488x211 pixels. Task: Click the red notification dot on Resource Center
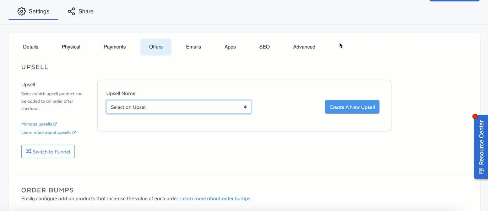tap(475, 116)
